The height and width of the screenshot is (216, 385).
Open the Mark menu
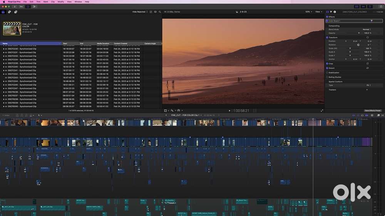coord(46,2)
